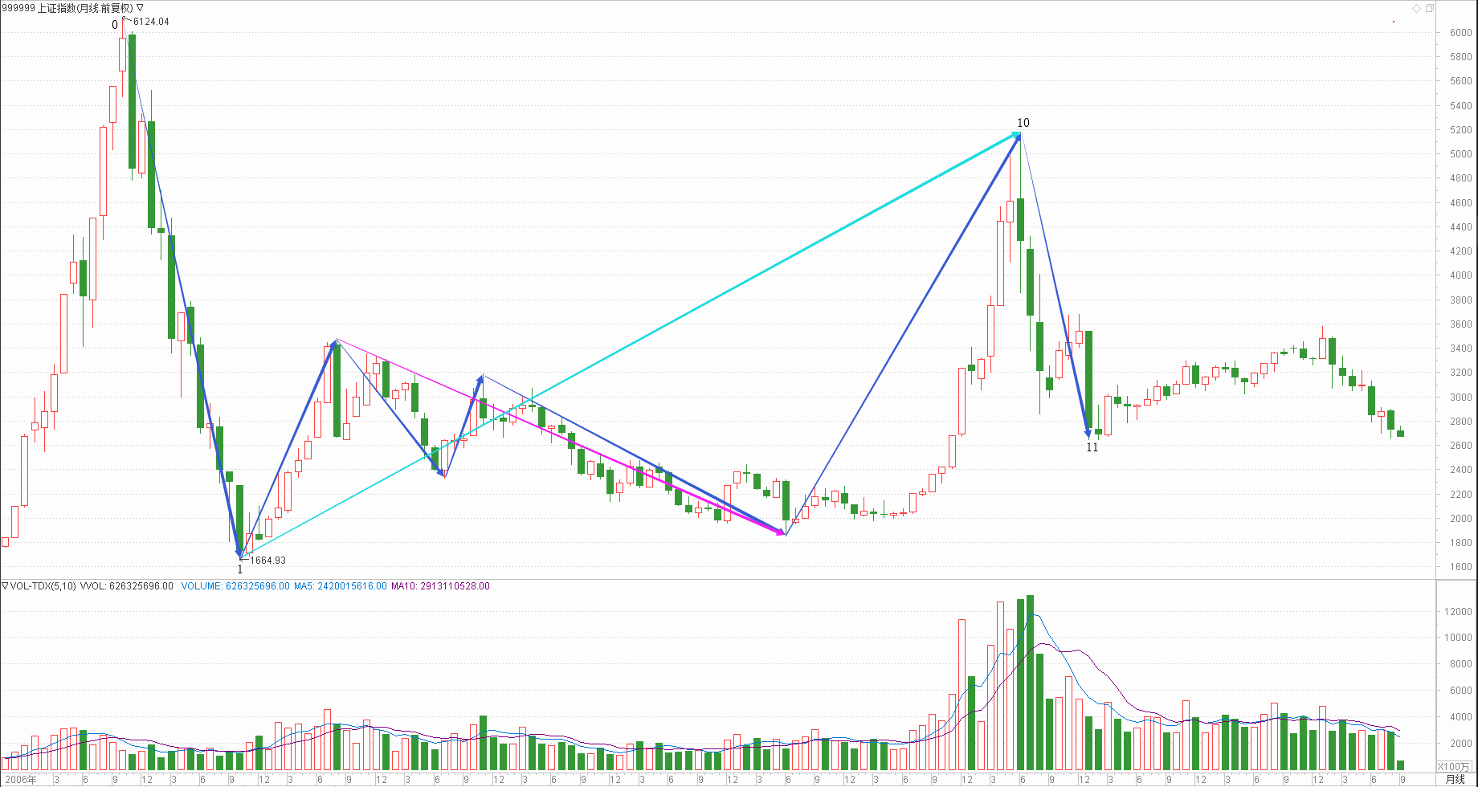Expand the VOL-TDX indicator dropdown triangle
The image size is (1478, 787).
5,586
